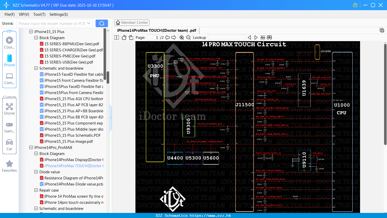Go to next page arrow
Screen dimensions: 387x218
click(174, 37)
